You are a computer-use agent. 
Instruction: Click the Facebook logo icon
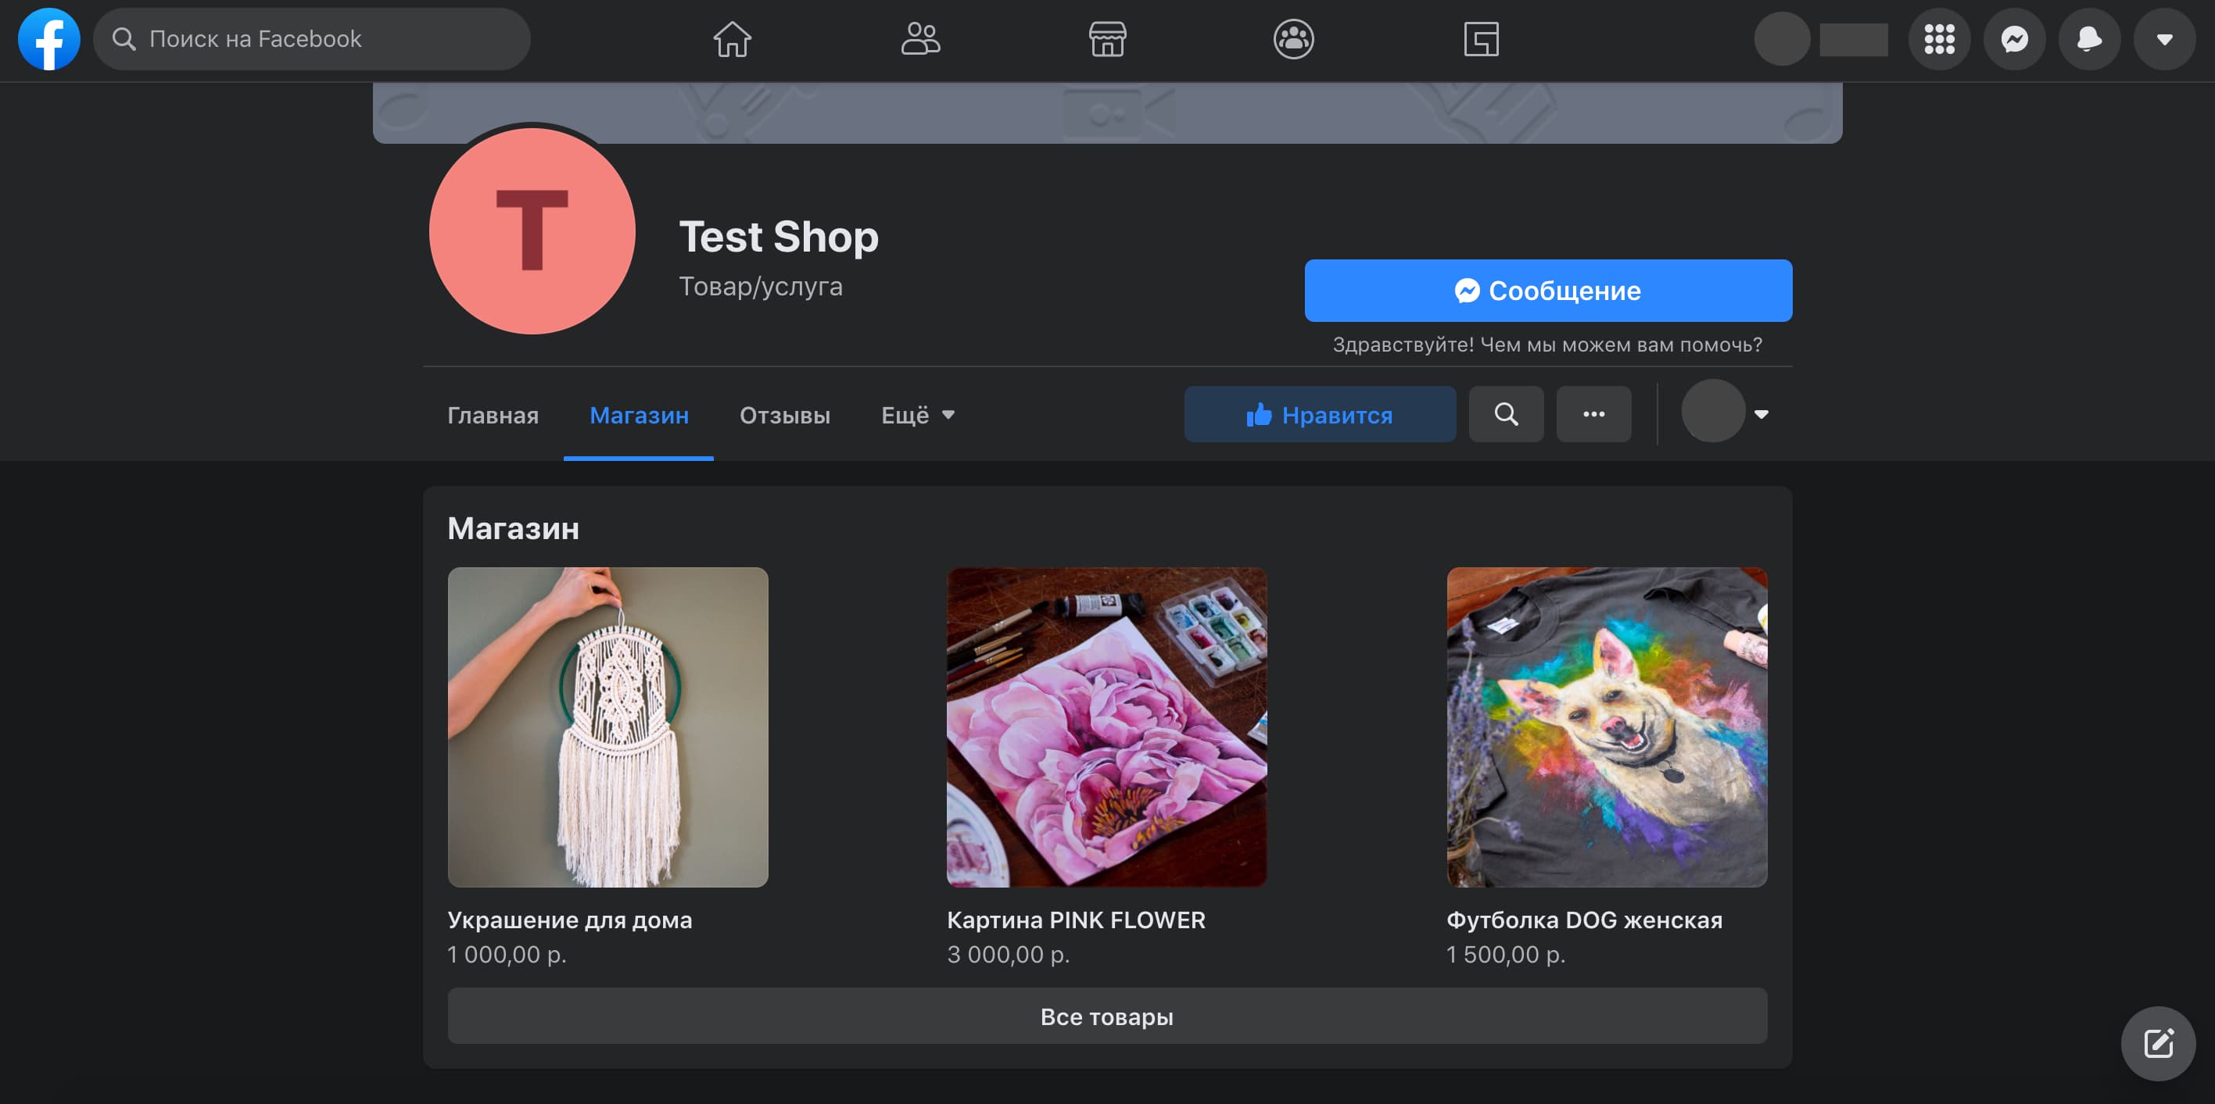pos(49,38)
